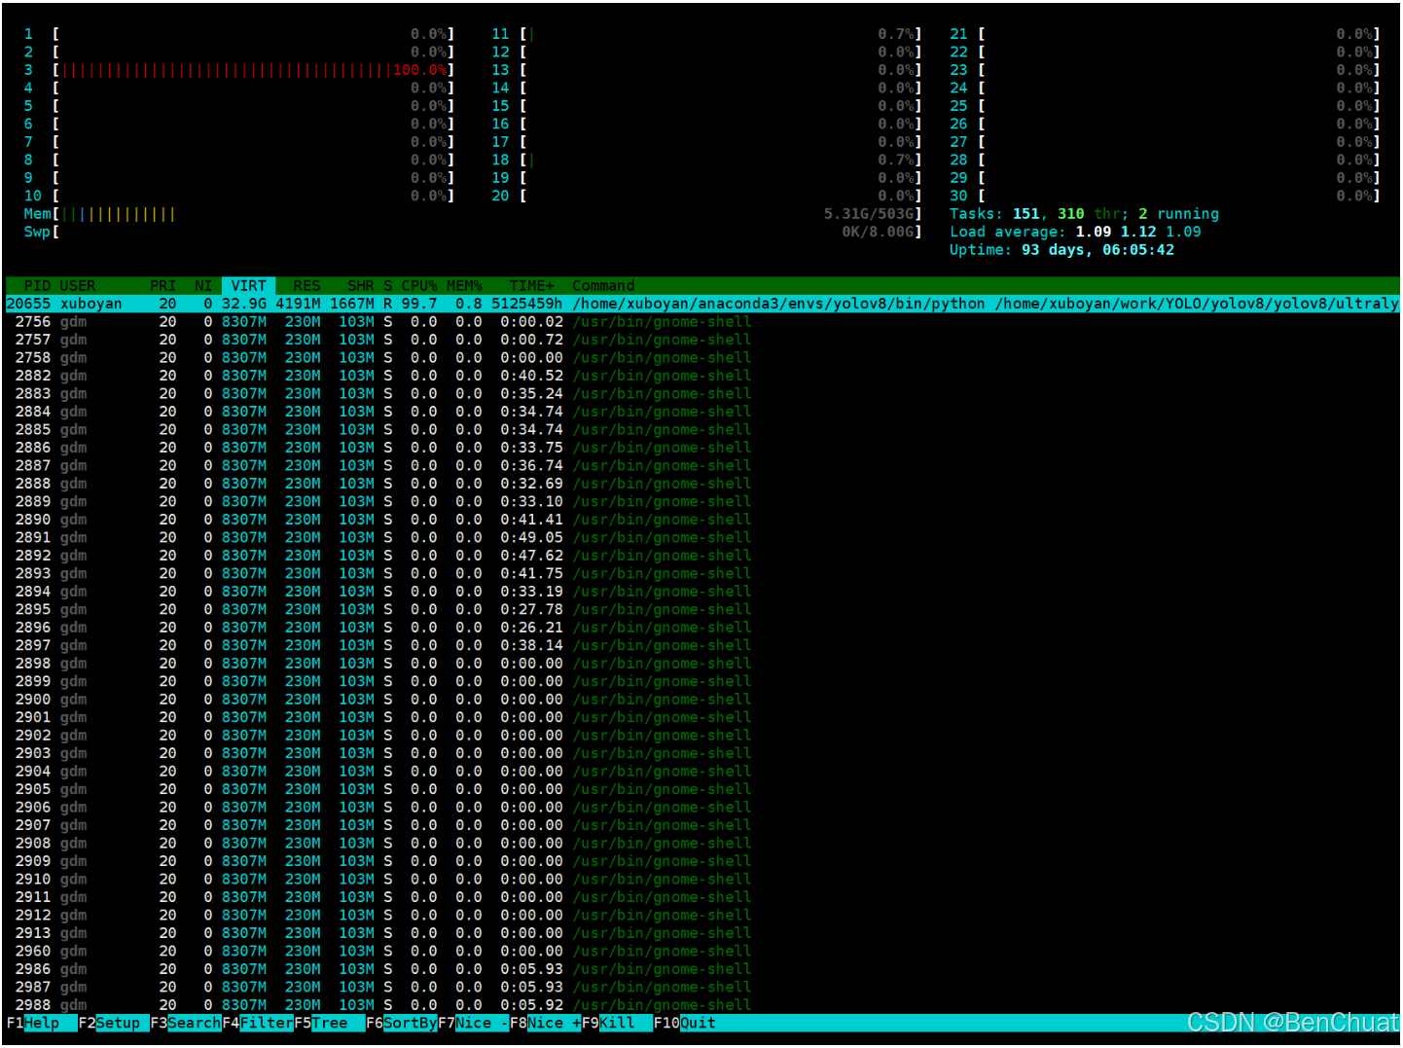Viewport: 1403px width, 1048px height.
Task: Click the CPU 1 meter row
Action: tap(239, 34)
